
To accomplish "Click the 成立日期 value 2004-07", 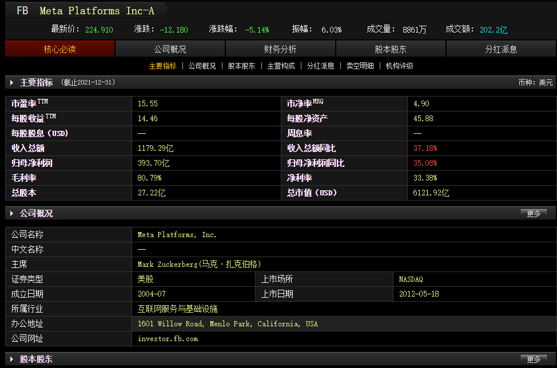I will coord(152,294).
